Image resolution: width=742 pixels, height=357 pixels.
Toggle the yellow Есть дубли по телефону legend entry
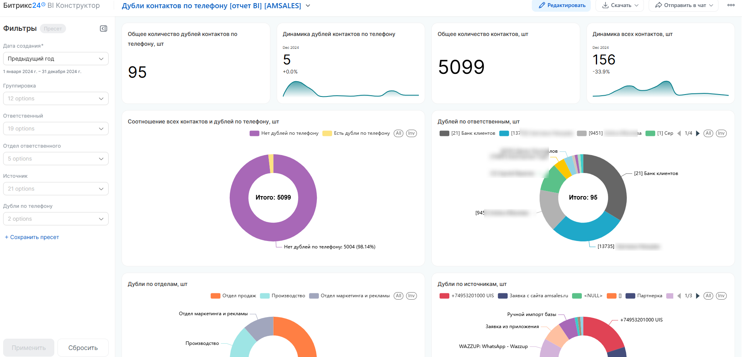coord(356,133)
